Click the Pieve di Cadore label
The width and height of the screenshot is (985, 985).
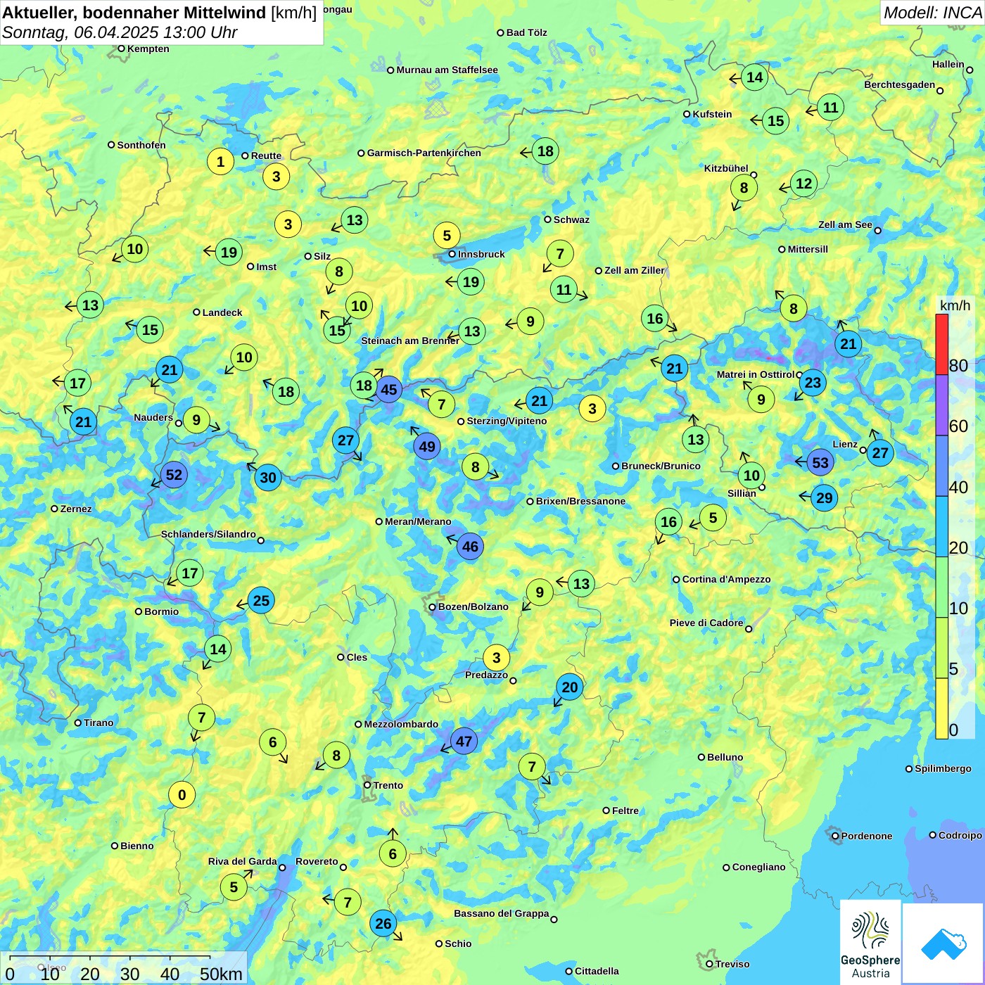click(x=706, y=623)
